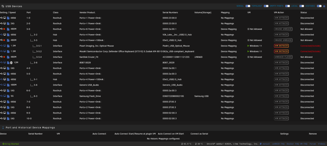The height and width of the screenshot is (146, 327).
Task: Click document icon on port 3-5.2 row
Action: coord(8,51)
